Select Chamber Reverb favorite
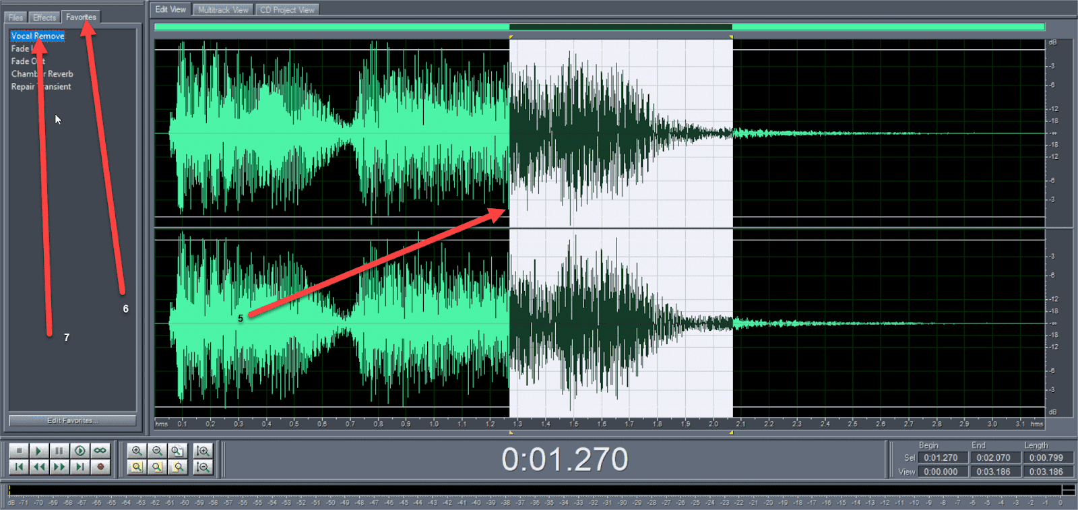The width and height of the screenshot is (1078, 510). [42, 74]
